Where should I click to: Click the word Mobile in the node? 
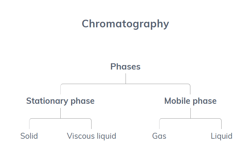(x=177, y=101)
